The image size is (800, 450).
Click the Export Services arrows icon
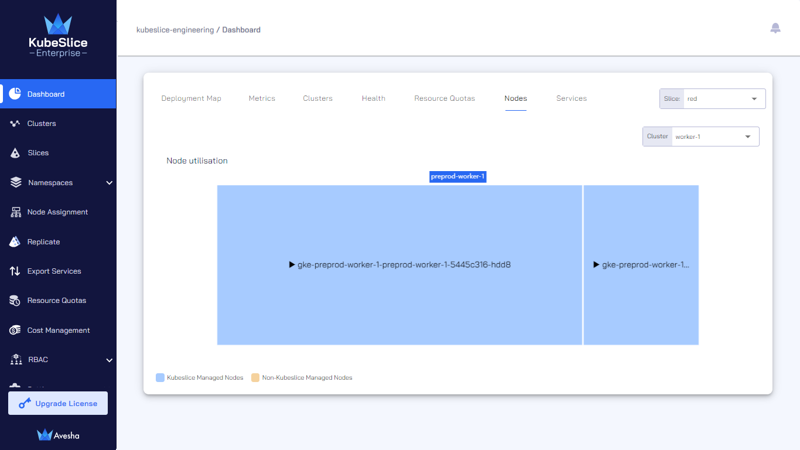15,271
